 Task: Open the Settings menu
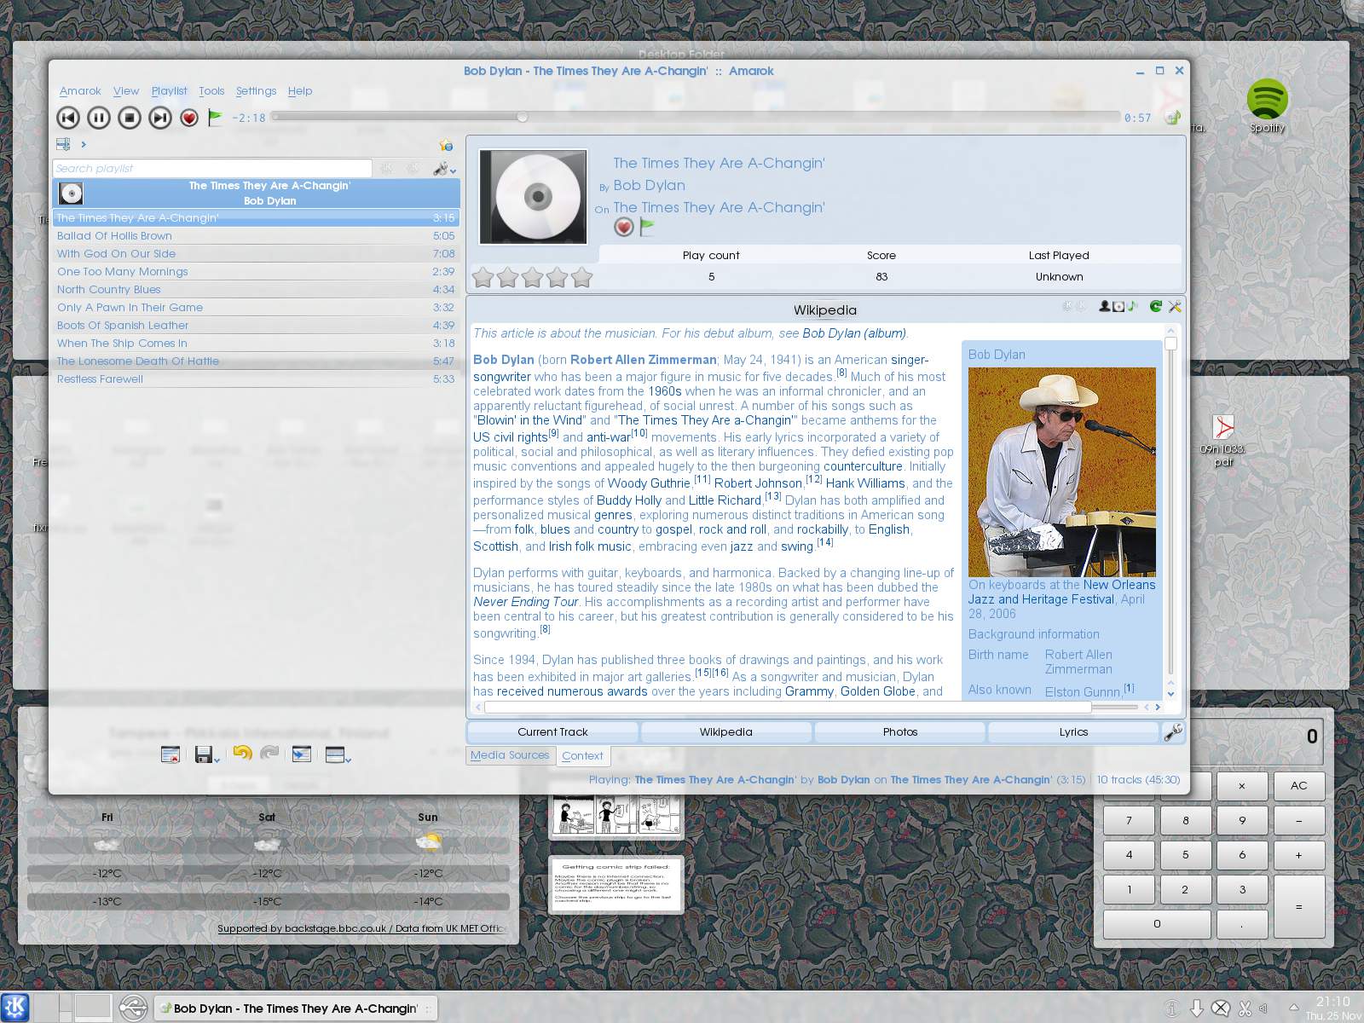click(x=256, y=91)
